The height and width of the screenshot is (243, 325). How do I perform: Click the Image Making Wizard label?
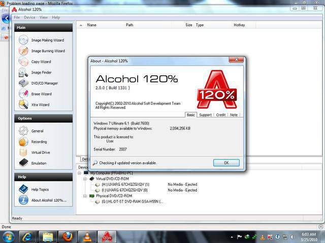48,40
